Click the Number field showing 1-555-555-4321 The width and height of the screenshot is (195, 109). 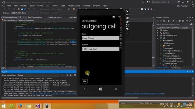(x=101, y=49)
